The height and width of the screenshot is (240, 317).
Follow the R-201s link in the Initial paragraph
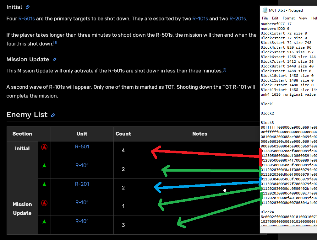point(238,19)
